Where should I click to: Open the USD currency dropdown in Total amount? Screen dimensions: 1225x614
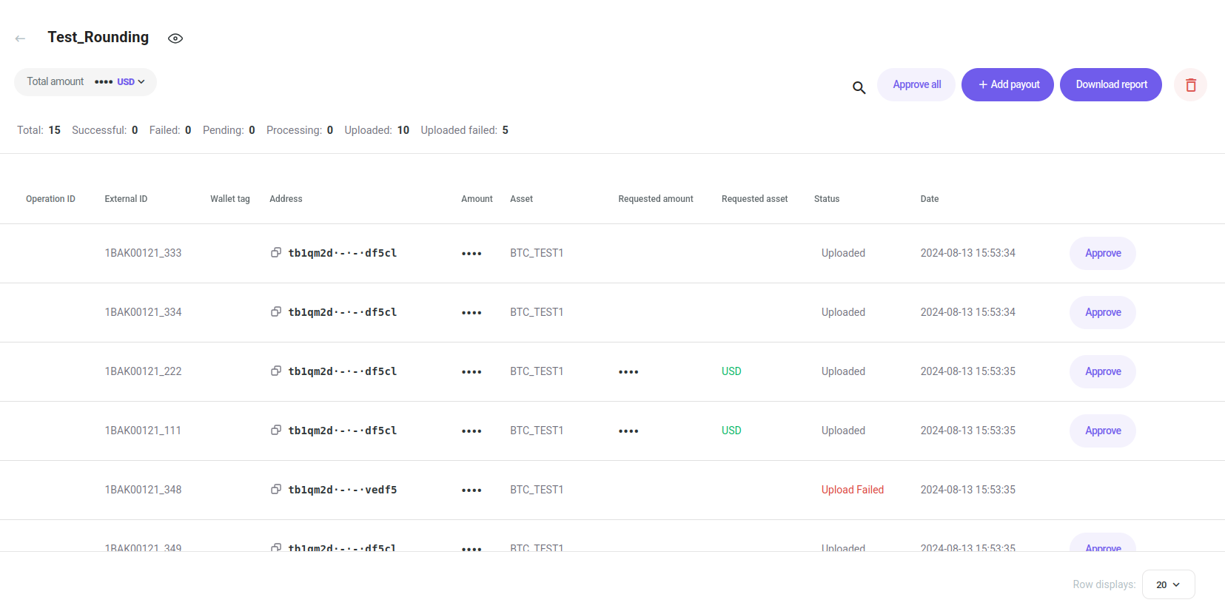tap(131, 82)
